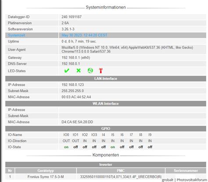Screen dimensions: 208x182
Task: Click the green 'on' state under IO0
Action: [x=66, y=147]
